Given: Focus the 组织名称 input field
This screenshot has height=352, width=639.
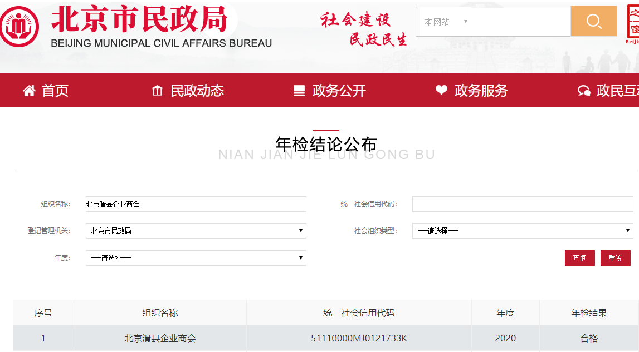Looking at the screenshot, I should coord(196,204).
